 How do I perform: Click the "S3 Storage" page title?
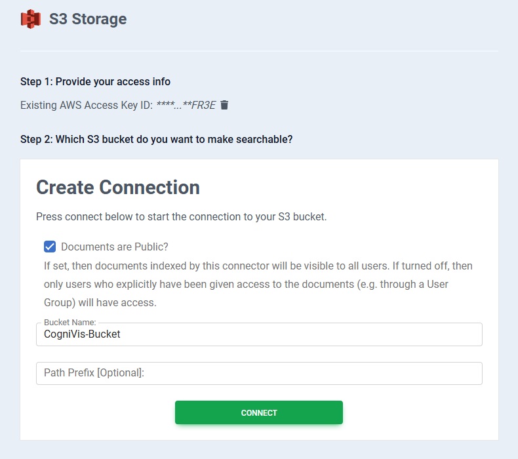point(88,19)
